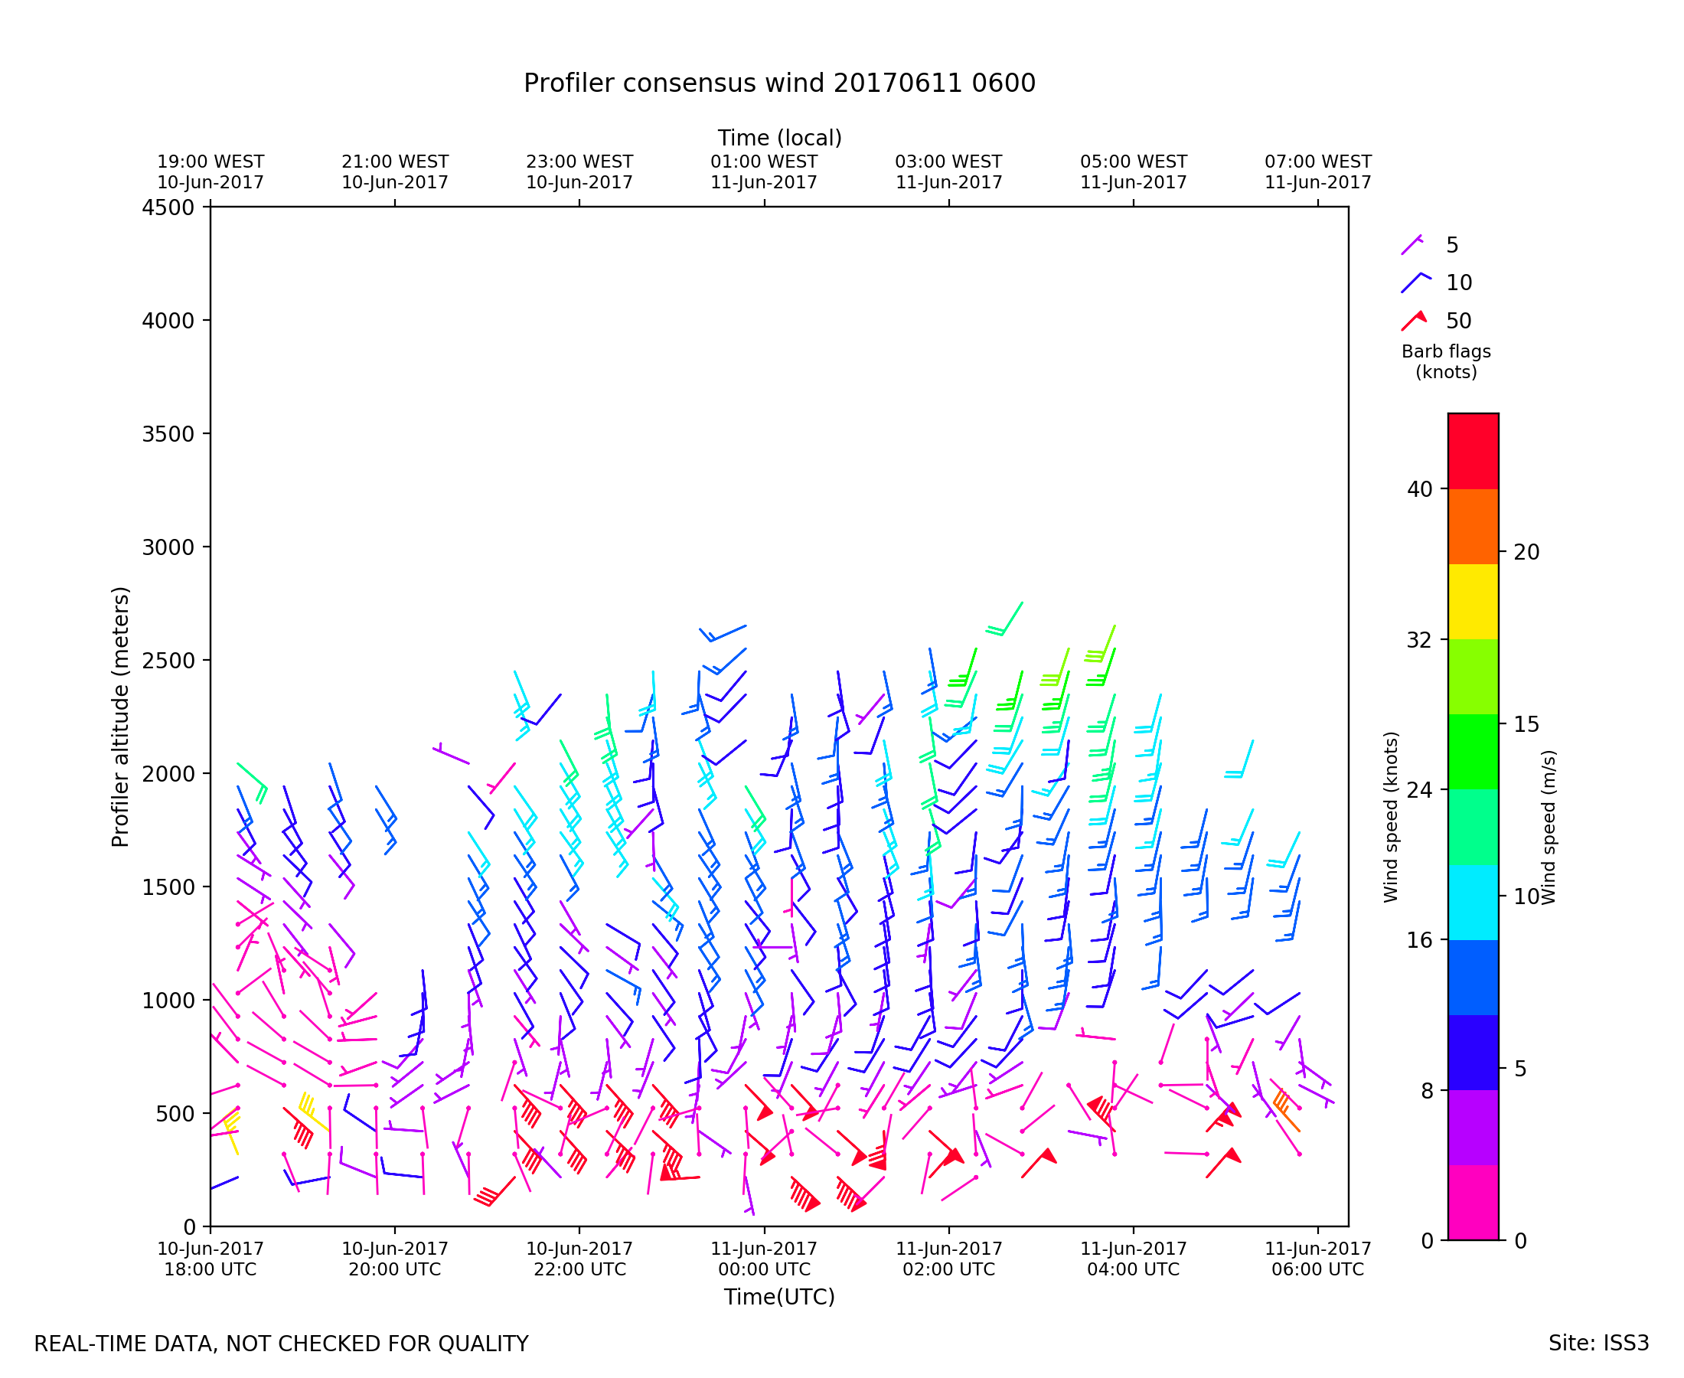Click the Time (local) axis label

[779, 138]
